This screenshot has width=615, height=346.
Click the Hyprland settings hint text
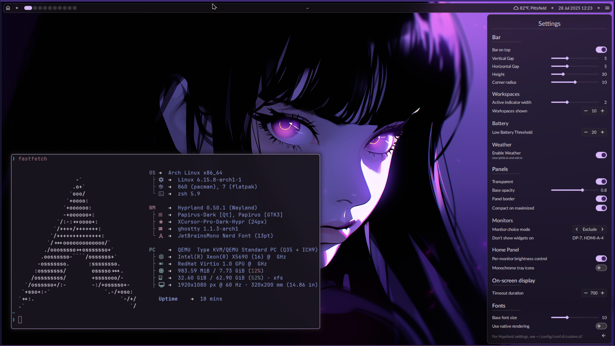click(x=537, y=337)
